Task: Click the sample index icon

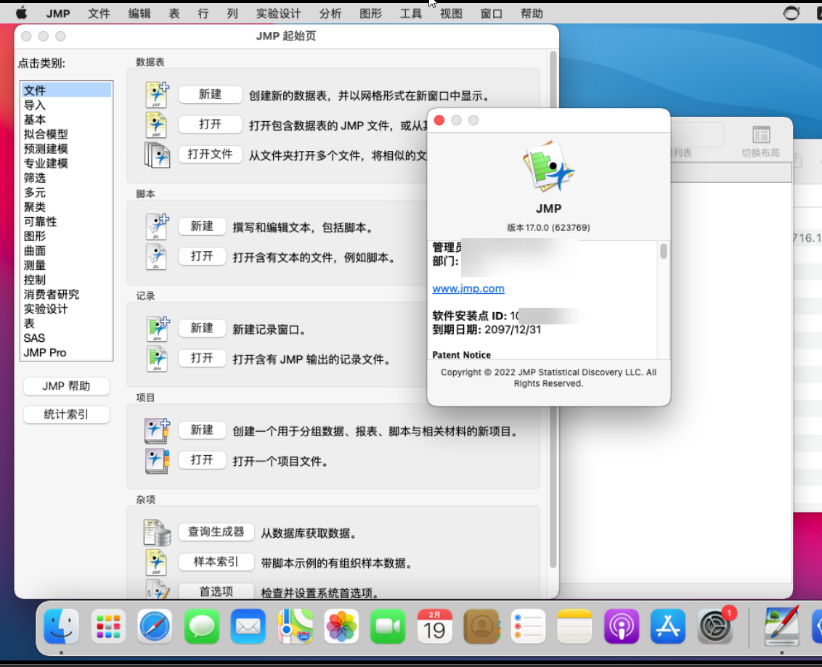Action: (156, 562)
